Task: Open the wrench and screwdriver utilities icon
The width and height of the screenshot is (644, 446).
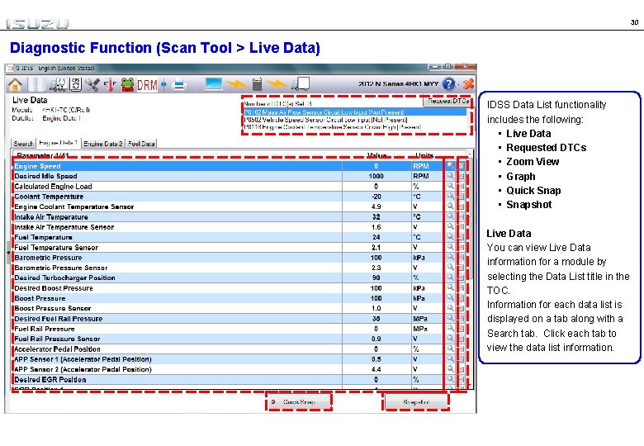Action: pos(92,84)
